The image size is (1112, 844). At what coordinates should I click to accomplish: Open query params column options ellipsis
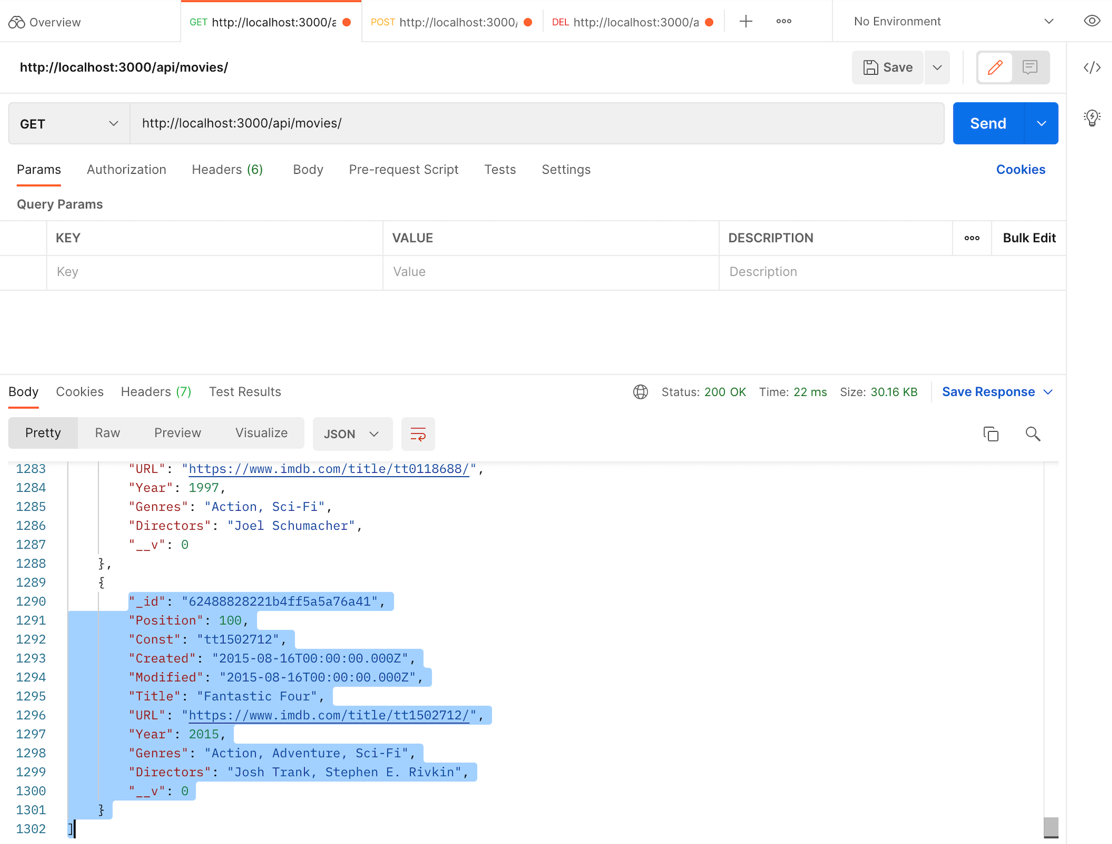point(972,238)
